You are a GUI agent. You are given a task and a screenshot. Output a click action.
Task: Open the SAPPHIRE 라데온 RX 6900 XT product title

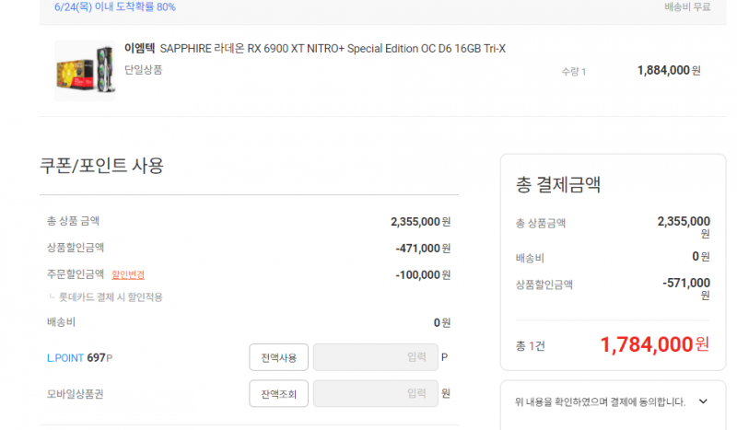333,49
